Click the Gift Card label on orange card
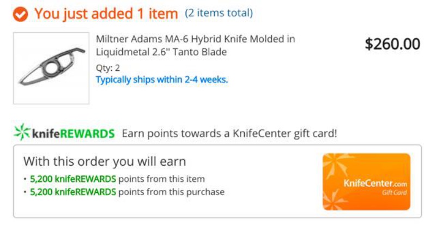This screenshot has width=424, height=225. (x=394, y=192)
